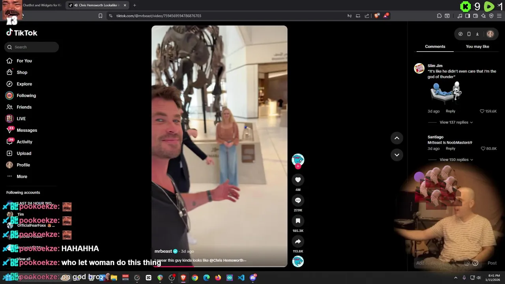Open a new browser tab

pos(135,5)
